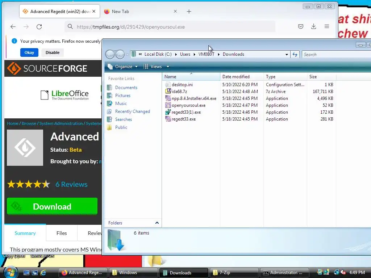Screen dimensions: 371x278
Task: Click Explorer's back navigation button
Action: [110, 54]
